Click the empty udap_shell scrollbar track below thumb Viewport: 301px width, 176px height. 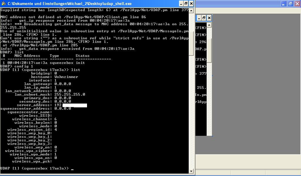[191, 111]
